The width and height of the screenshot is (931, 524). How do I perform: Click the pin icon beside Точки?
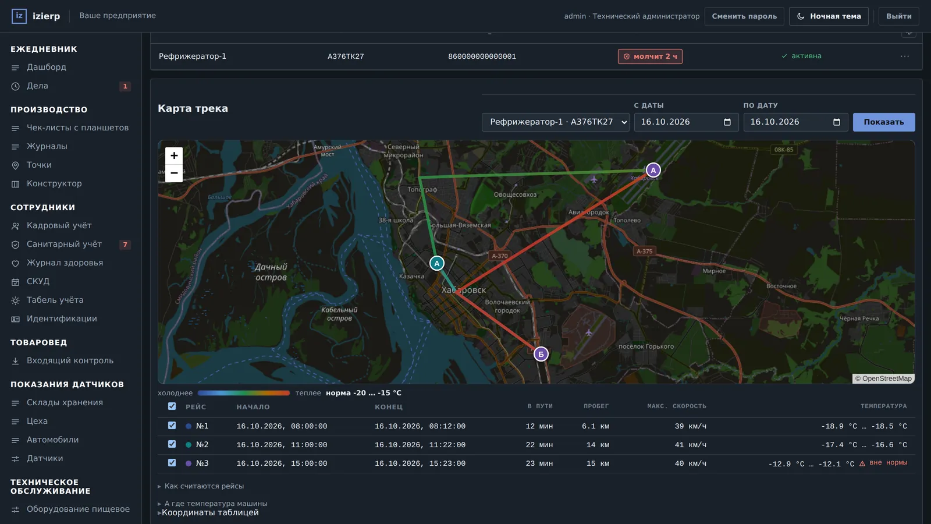pyautogui.click(x=16, y=165)
